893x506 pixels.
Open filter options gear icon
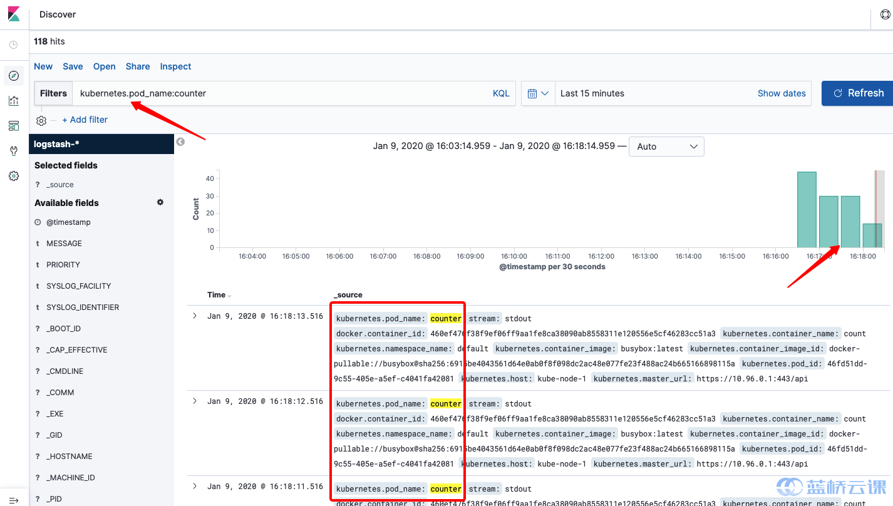click(x=41, y=120)
